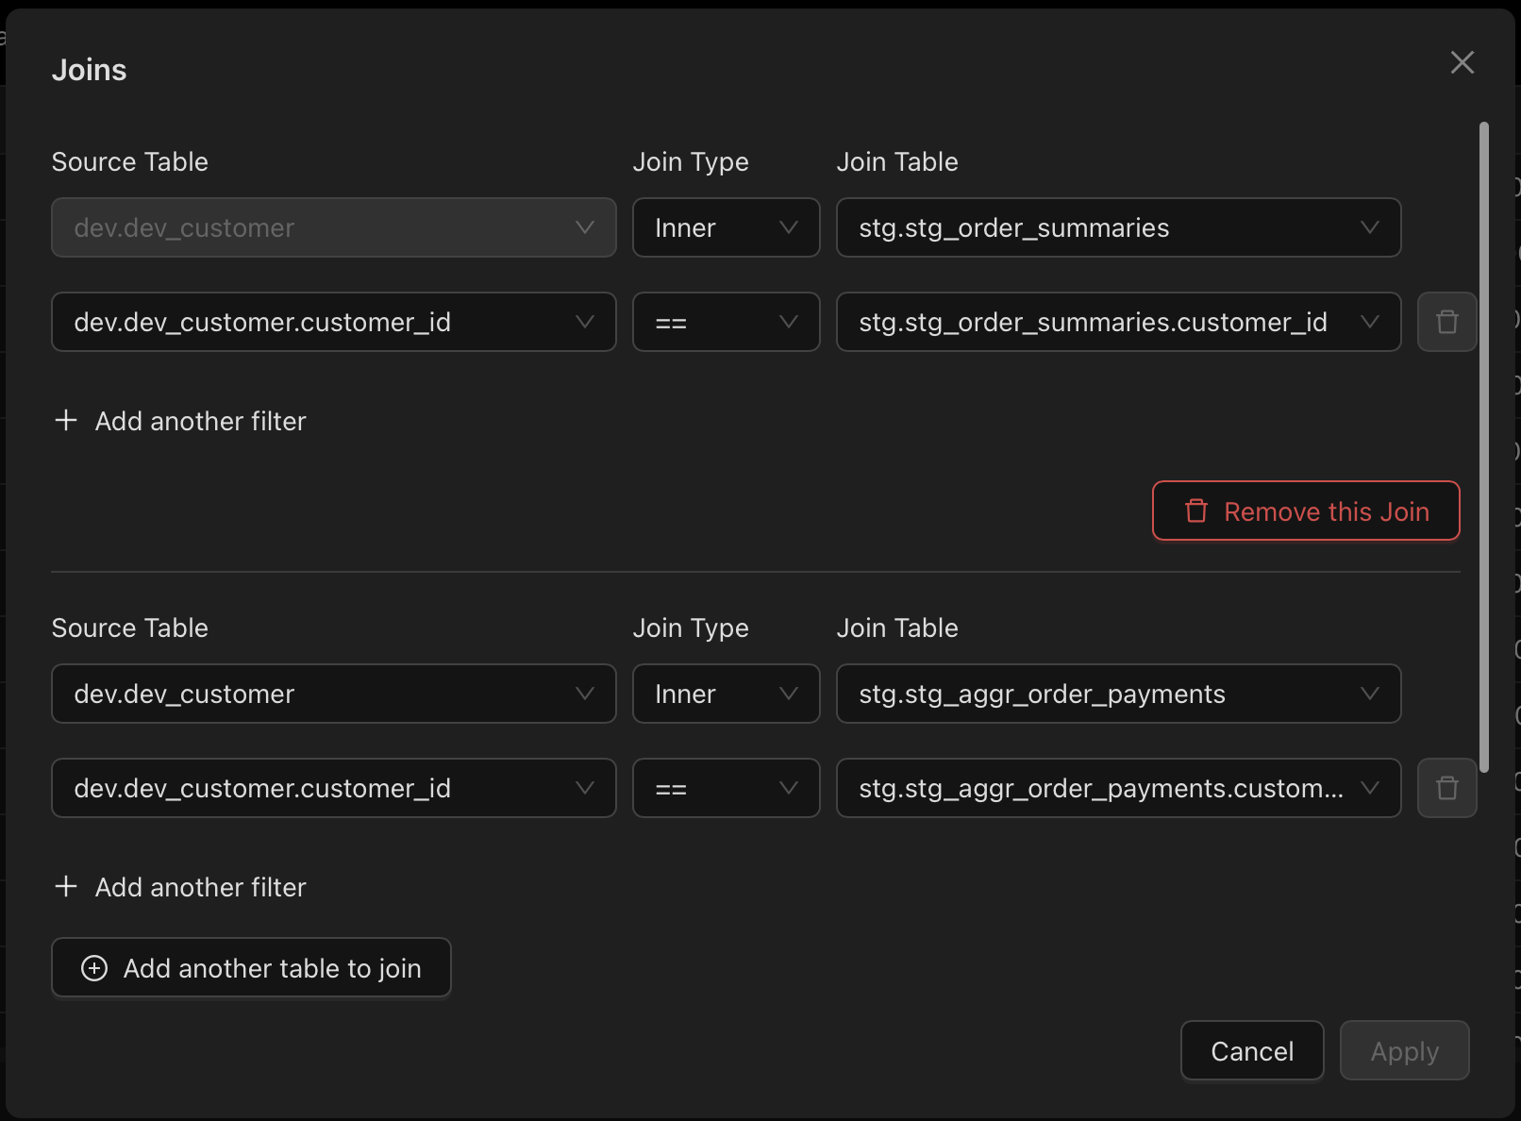This screenshot has width=1521, height=1121.
Task: Click the Cancel button
Action: [1252, 1051]
